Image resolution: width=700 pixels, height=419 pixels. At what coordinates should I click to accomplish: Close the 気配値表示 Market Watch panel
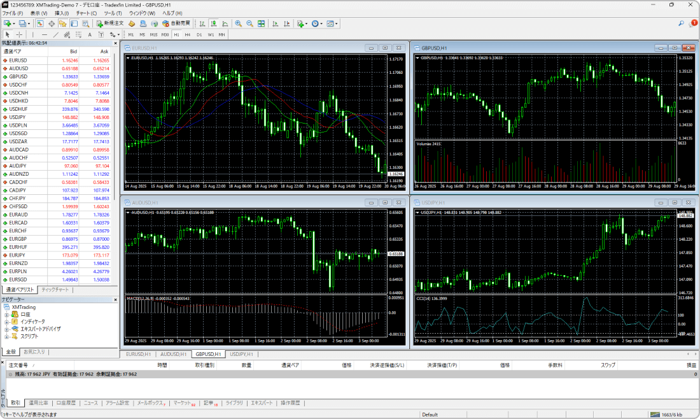(x=115, y=43)
